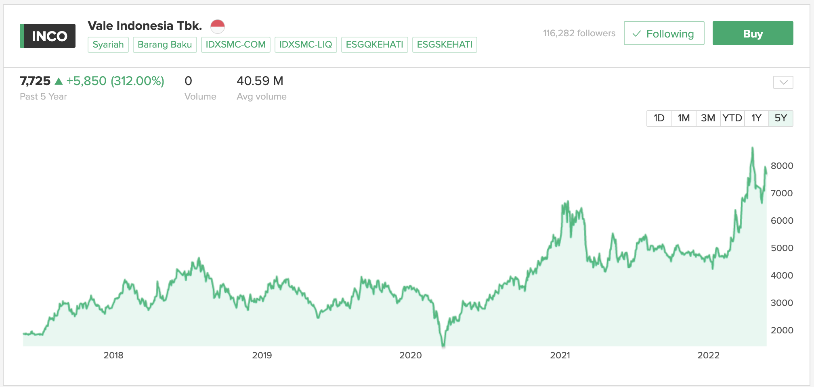Viewport: 814px width, 387px height.
Task: Select the Barang Baku tag
Action: [165, 45]
